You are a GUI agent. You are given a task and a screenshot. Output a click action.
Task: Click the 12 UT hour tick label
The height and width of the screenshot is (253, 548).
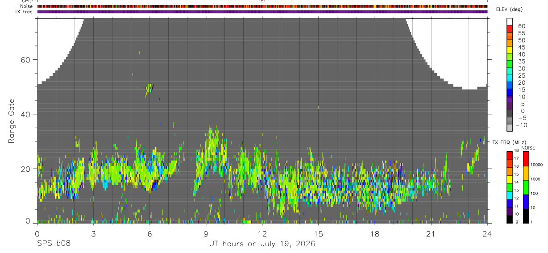(x=262, y=234)
